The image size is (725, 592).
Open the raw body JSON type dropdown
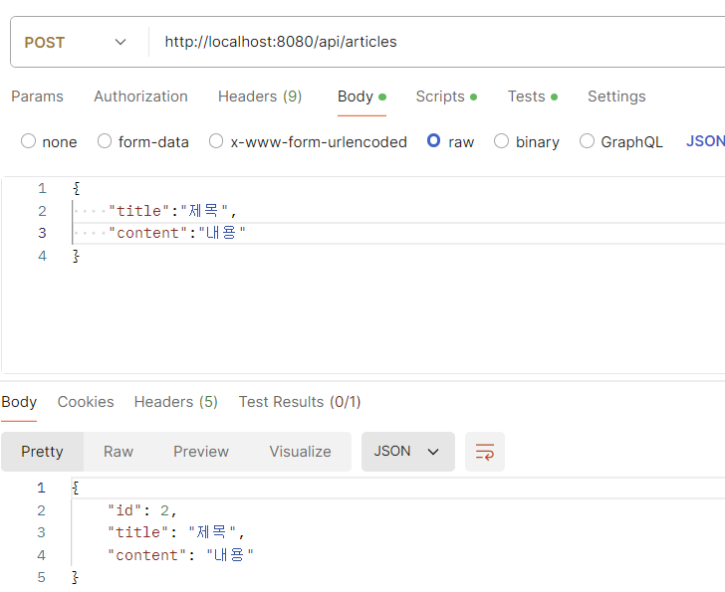pos(705,141)
